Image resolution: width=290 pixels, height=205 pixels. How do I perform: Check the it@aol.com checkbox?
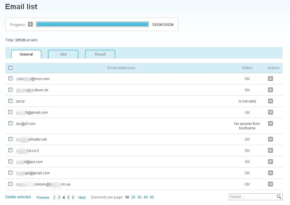(11, 161)
